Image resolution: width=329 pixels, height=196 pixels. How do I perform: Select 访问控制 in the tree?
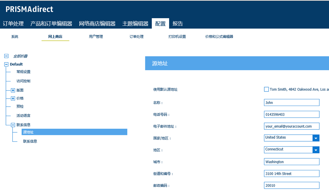click(x=23, y=81)
